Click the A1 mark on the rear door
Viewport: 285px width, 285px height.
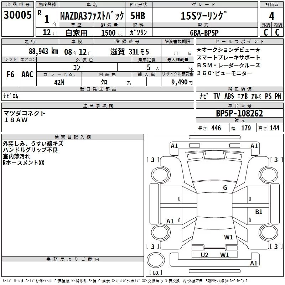[170, 221]
